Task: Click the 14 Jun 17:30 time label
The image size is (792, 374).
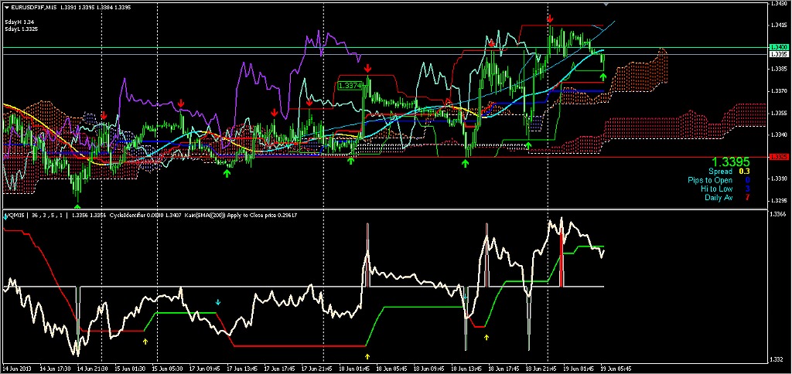Action: (54, 369)
